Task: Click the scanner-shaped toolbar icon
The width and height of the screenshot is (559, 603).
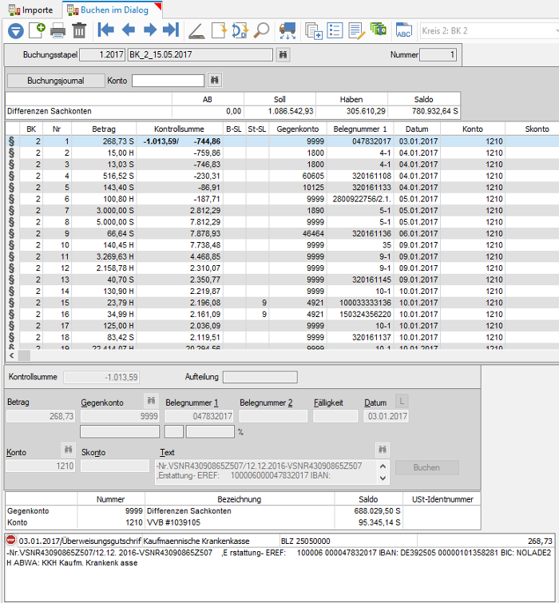Action: pyautogui.click(x=196, y=31)
